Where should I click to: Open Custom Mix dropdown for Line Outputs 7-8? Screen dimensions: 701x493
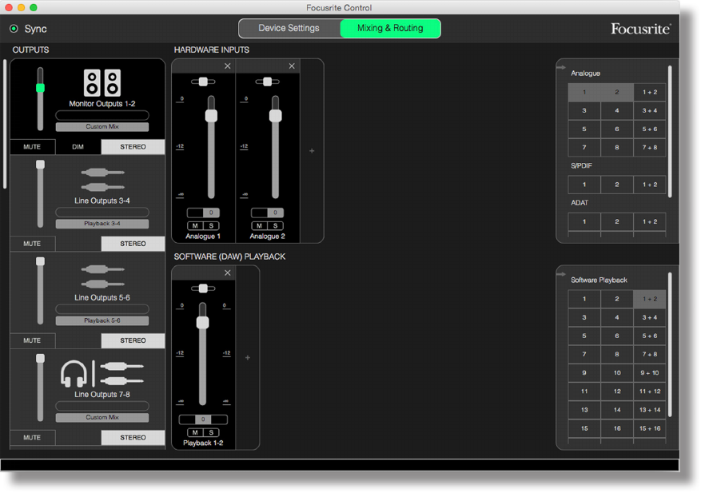point(102,417)
